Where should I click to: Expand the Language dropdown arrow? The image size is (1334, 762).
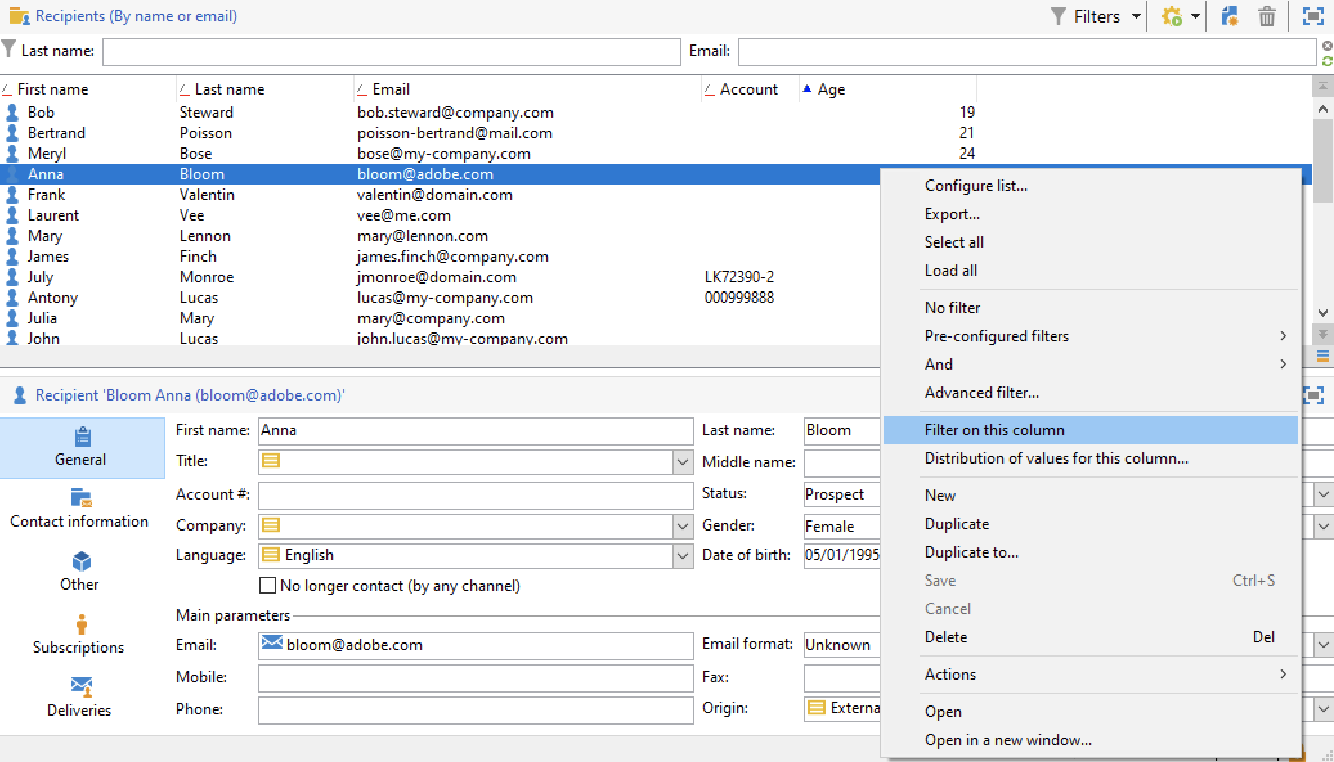click(683, 556)
